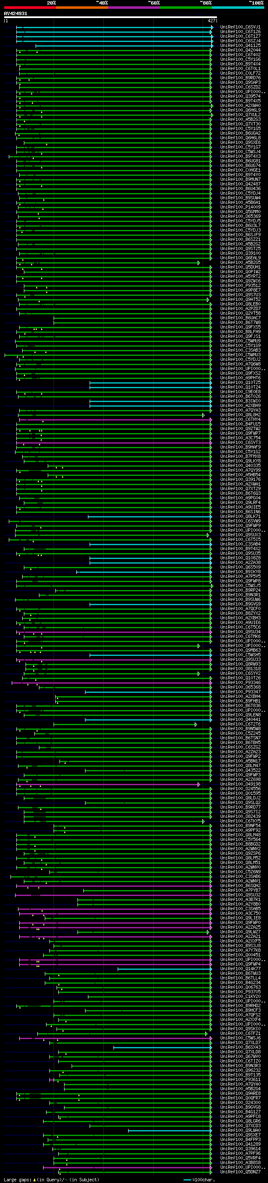
Task: Choose the UniRef100_P14009 entry
Action: (240, 207)
